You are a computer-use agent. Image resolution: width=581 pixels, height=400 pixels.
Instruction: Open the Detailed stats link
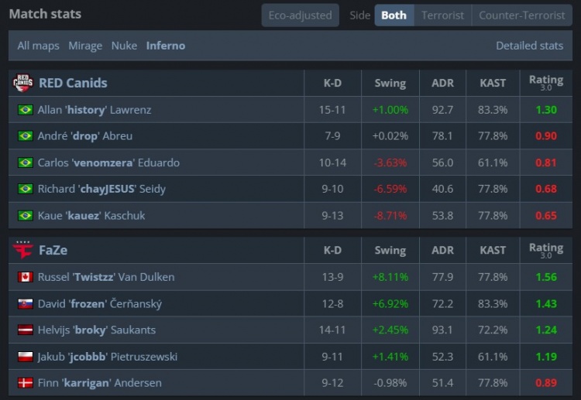tap(529, 46)
